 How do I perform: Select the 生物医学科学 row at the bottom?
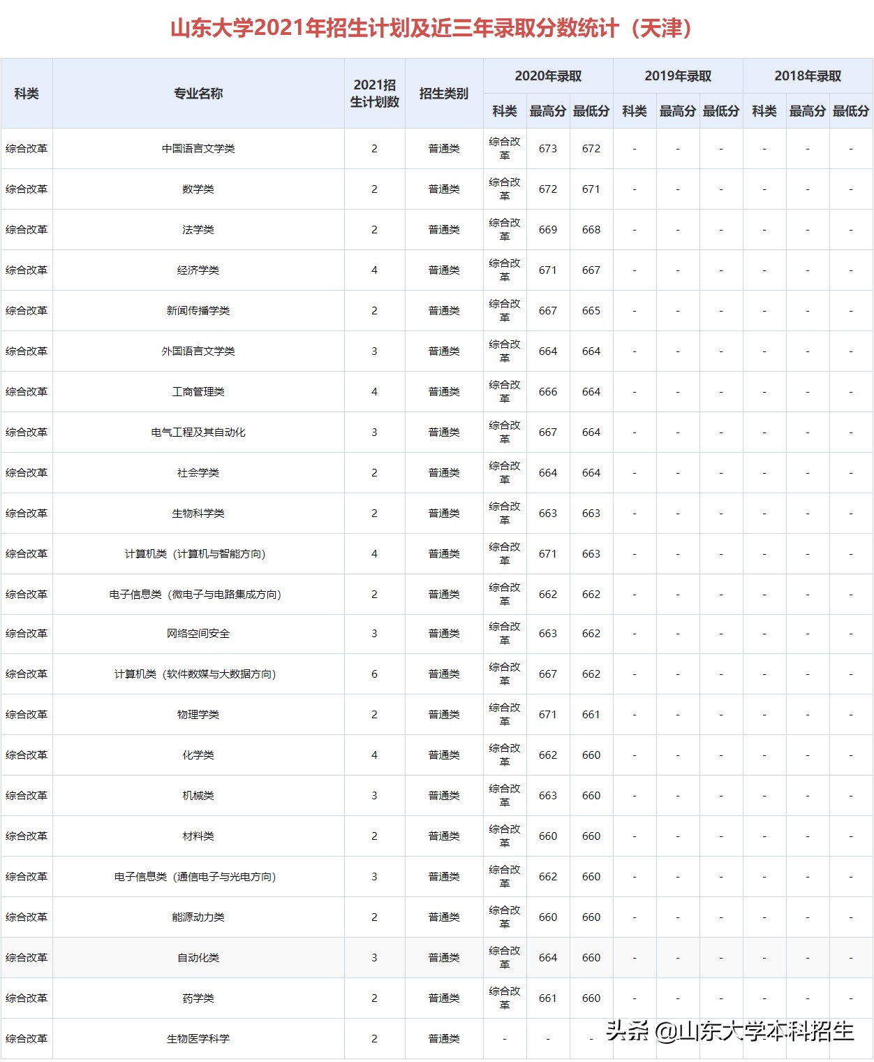point(197,1039)
